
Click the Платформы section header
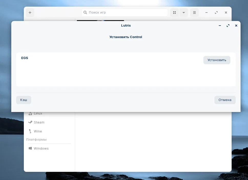point(36,140)
